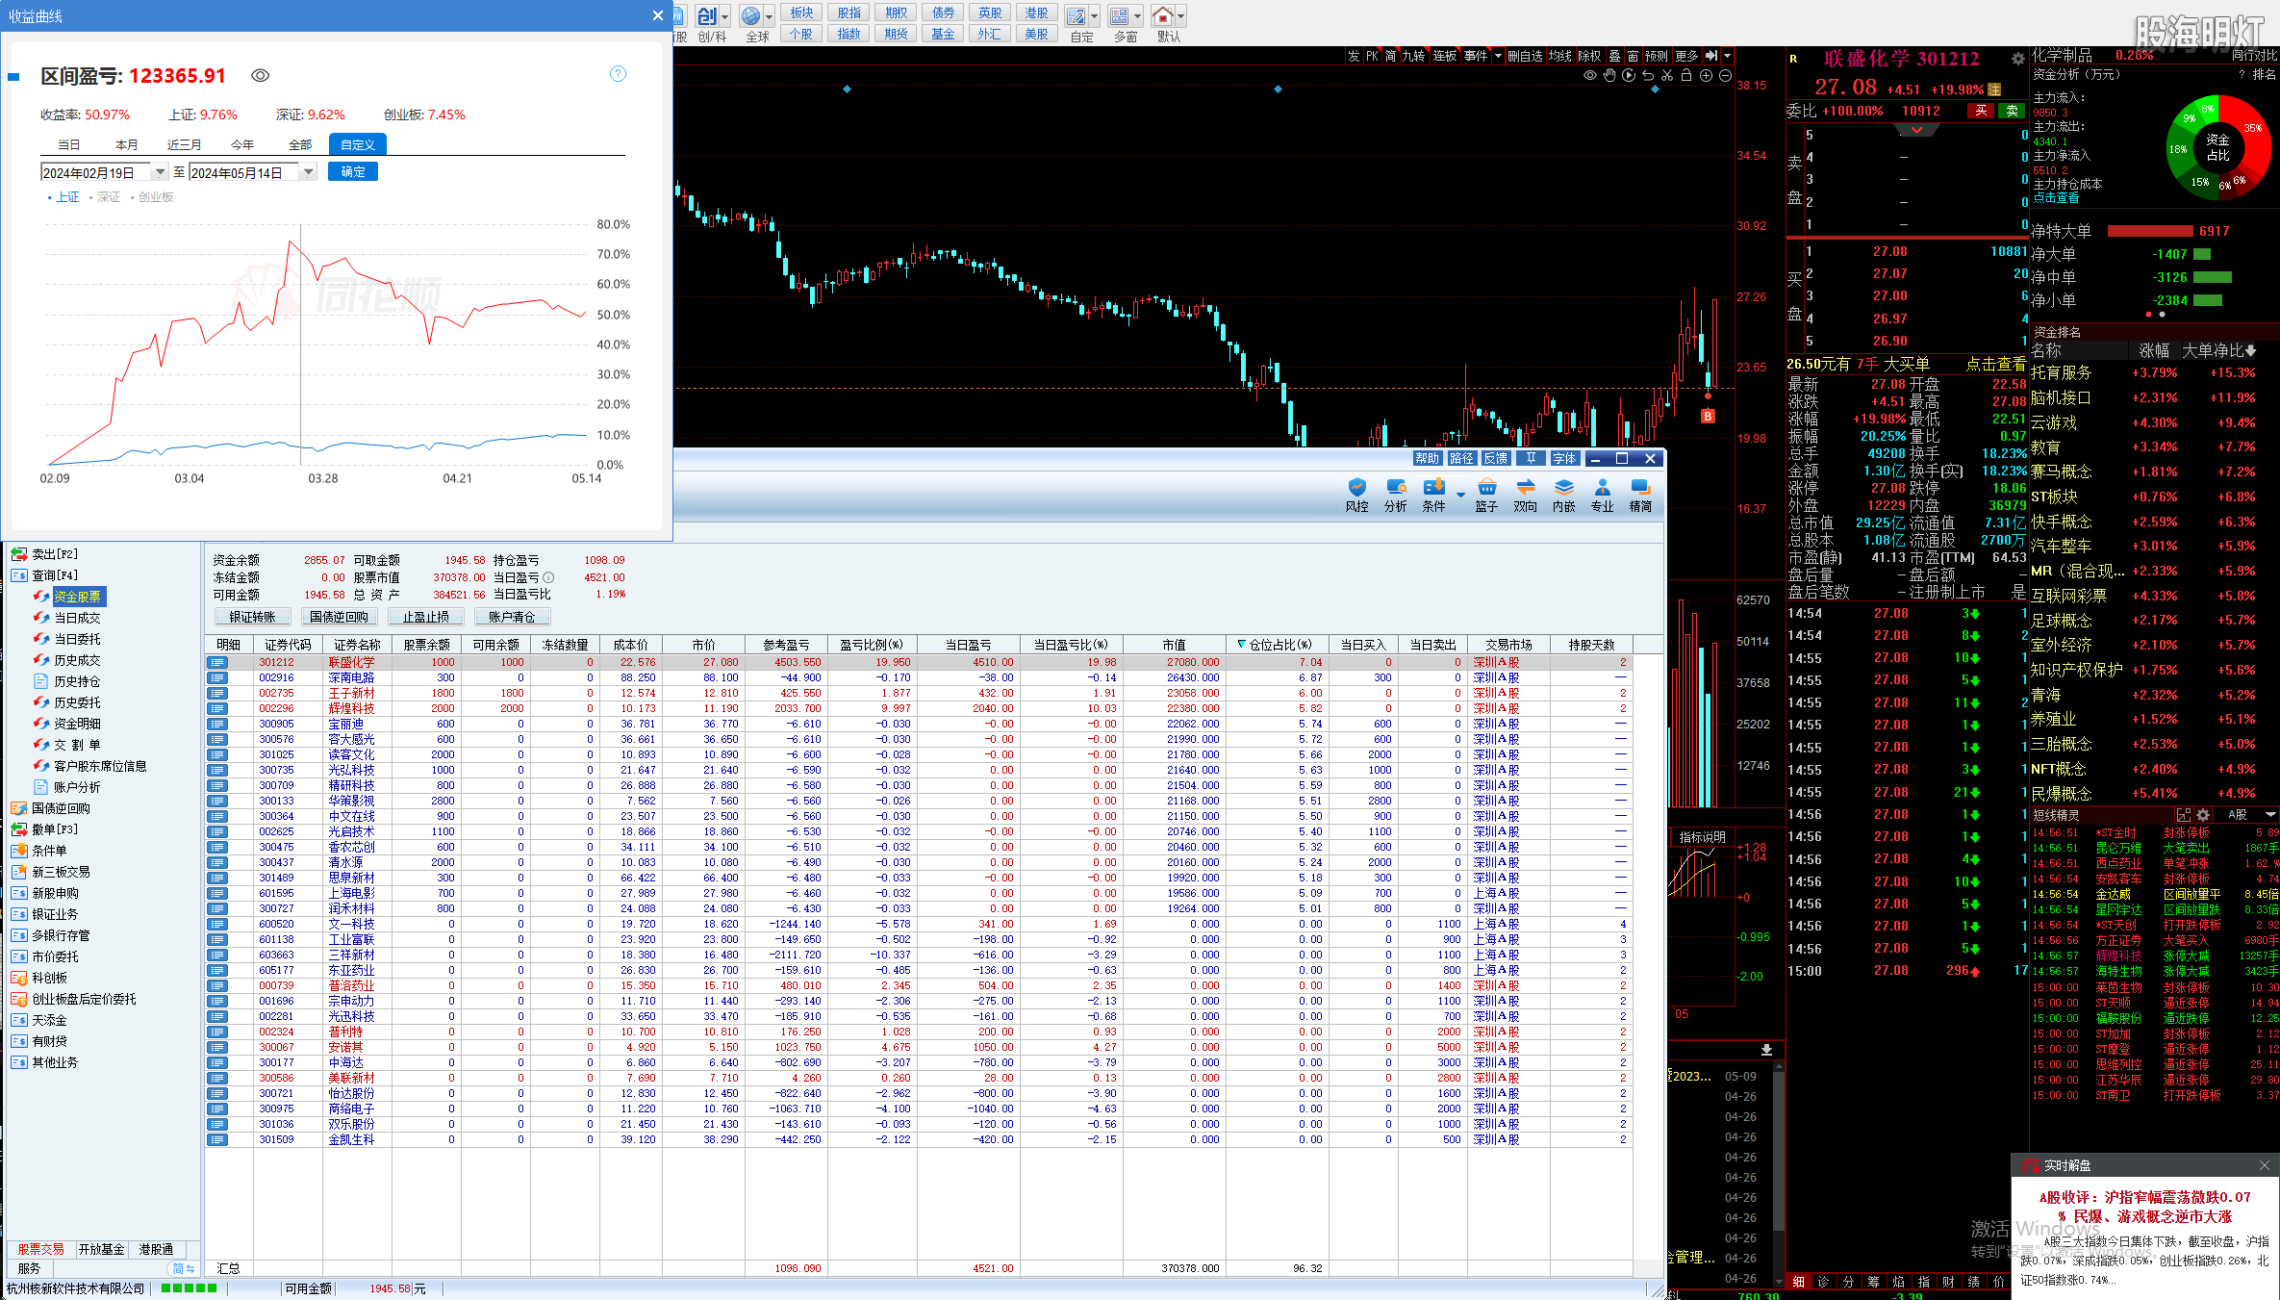Select the 内嵌 embedded layout icon
Viewport: 2280px width, 1300px height.
pos(1563,496)
